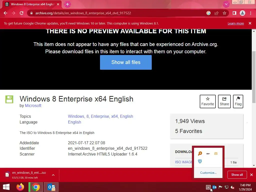256x192 pixels.
Task: Click the Outlook icon in system tray
Action: pos(214,187)
